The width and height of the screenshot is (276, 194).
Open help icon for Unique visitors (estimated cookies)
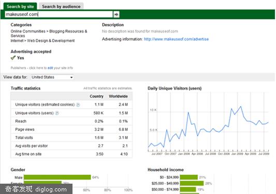78,105
